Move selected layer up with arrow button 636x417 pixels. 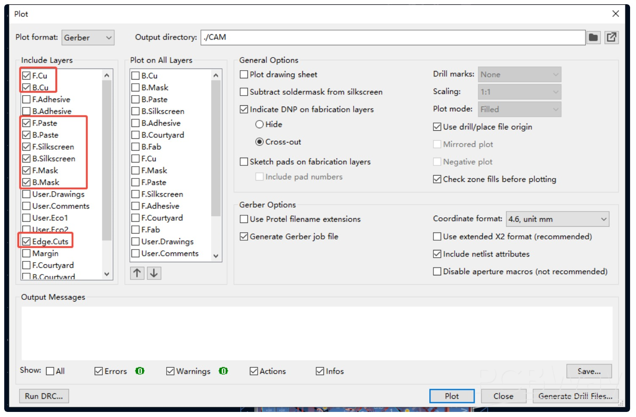[x=137, y=273]
